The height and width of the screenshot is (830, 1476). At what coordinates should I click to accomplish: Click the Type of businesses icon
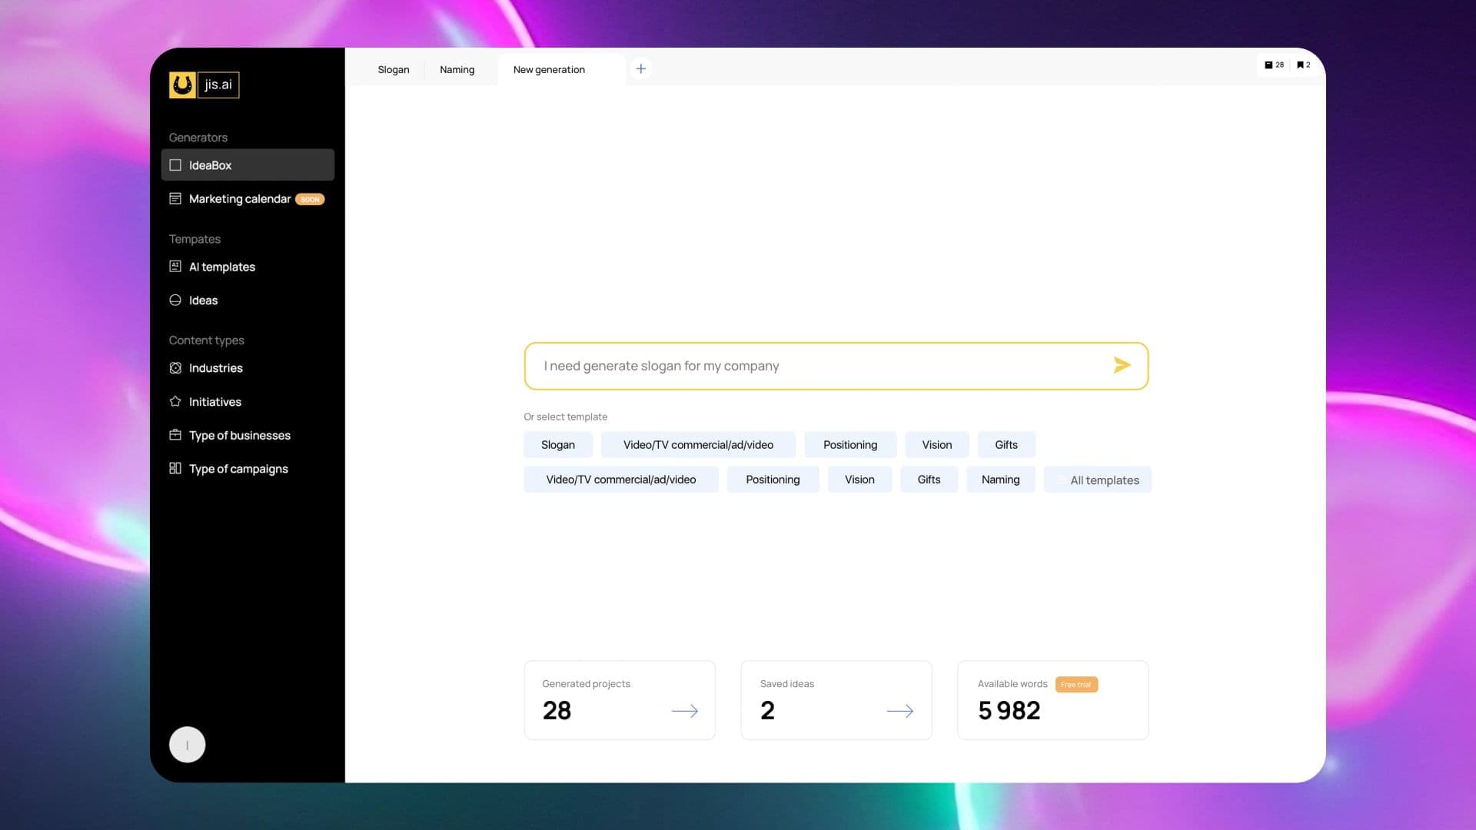175,433
